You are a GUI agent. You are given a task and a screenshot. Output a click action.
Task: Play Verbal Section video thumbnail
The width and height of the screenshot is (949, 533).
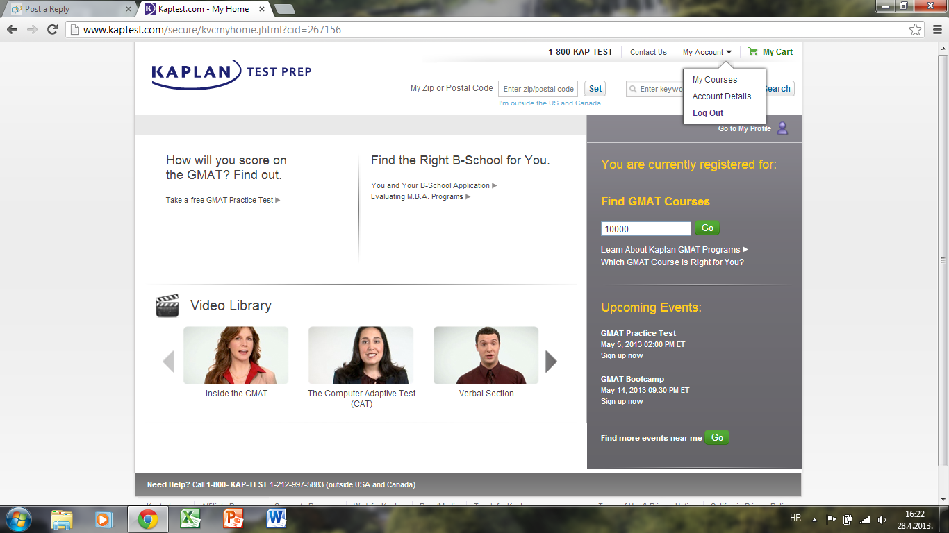coord(486,355)
